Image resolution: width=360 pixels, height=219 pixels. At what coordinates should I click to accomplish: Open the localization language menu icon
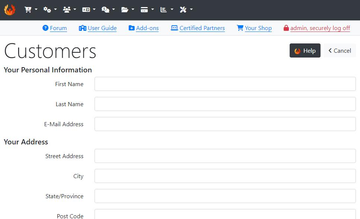coord(86,10)
